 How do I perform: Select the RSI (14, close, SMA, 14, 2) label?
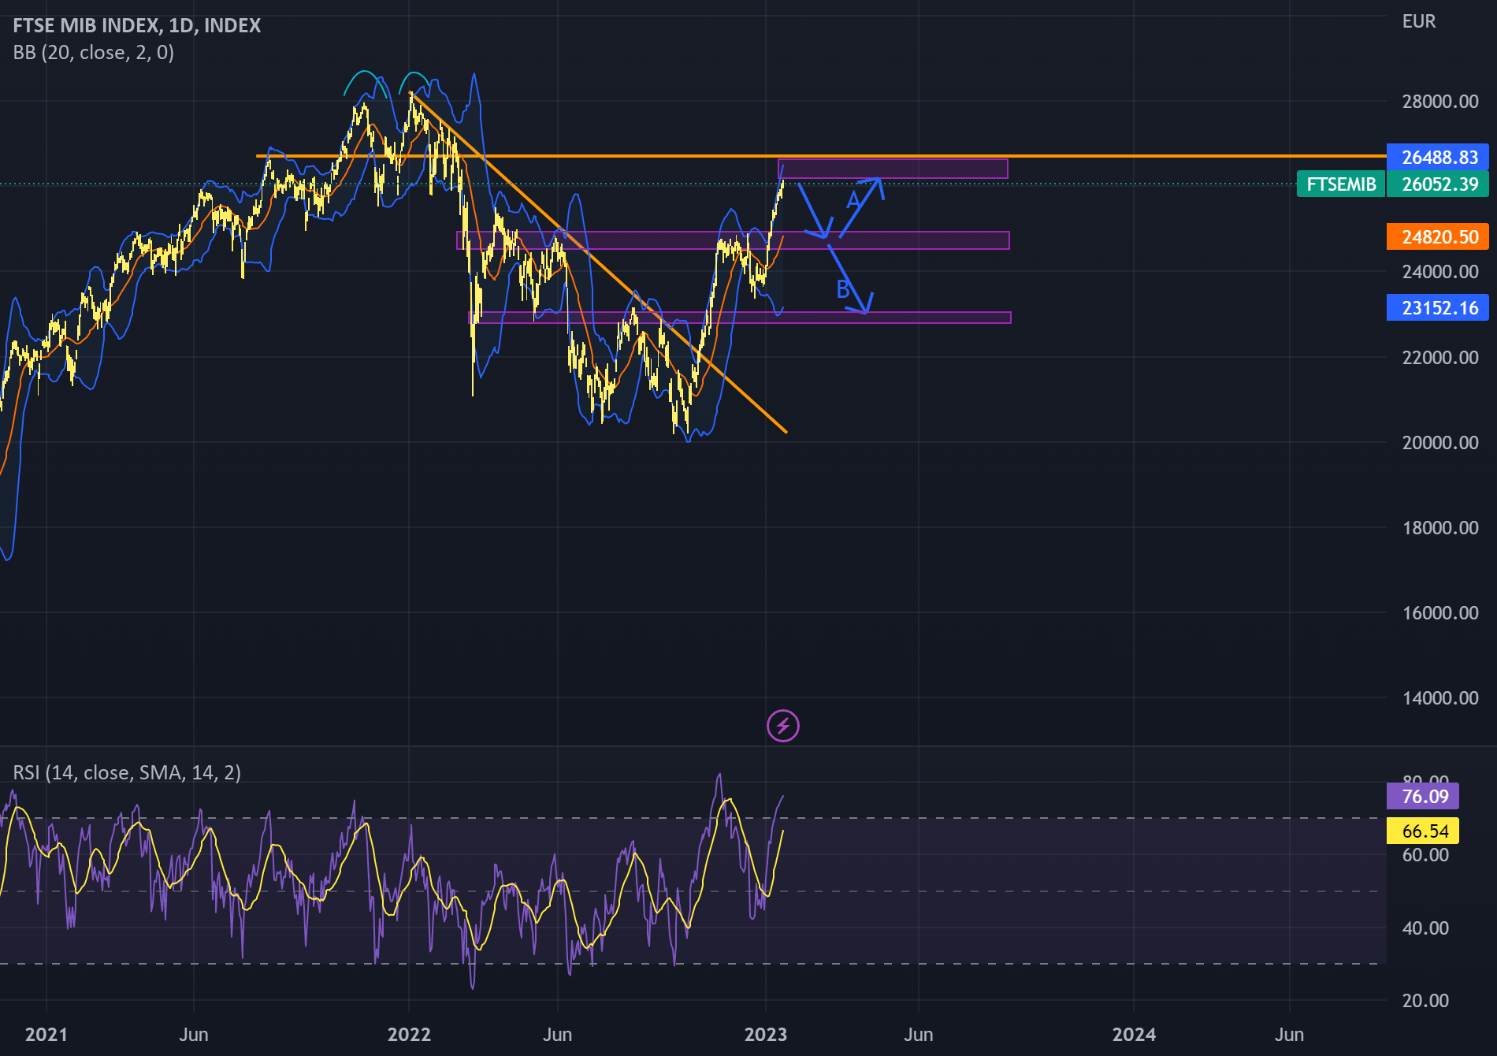coord(127,773)
